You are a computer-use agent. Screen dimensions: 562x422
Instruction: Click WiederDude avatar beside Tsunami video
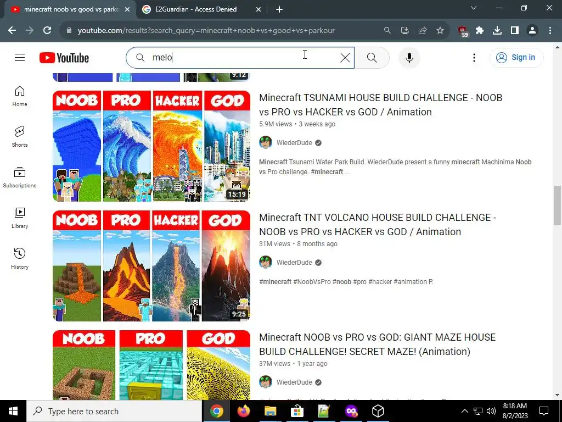pos(266,142)
